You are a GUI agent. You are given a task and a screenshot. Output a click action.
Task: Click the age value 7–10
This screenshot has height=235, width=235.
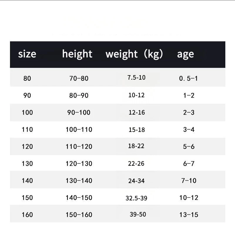(x=189, y=181)
